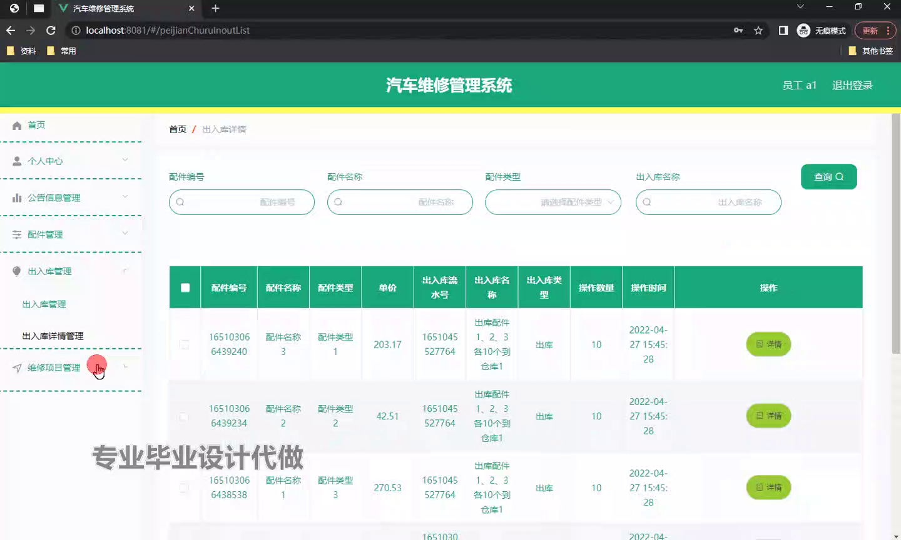The image size is (901, 540).
Task: Click the 查询 search button
Action: coord(828,177)
